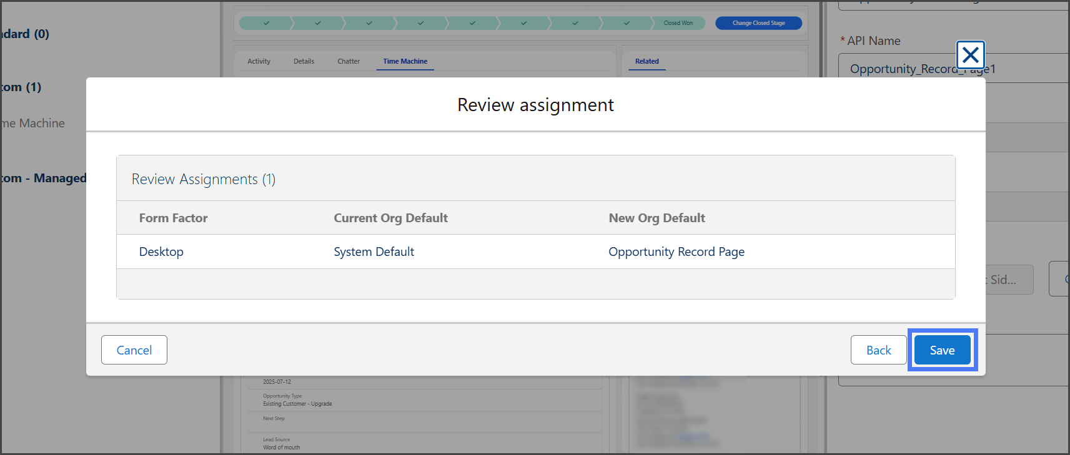Open the Details tab
This screenshot has height=455, width=1070.
pos(304,61)
